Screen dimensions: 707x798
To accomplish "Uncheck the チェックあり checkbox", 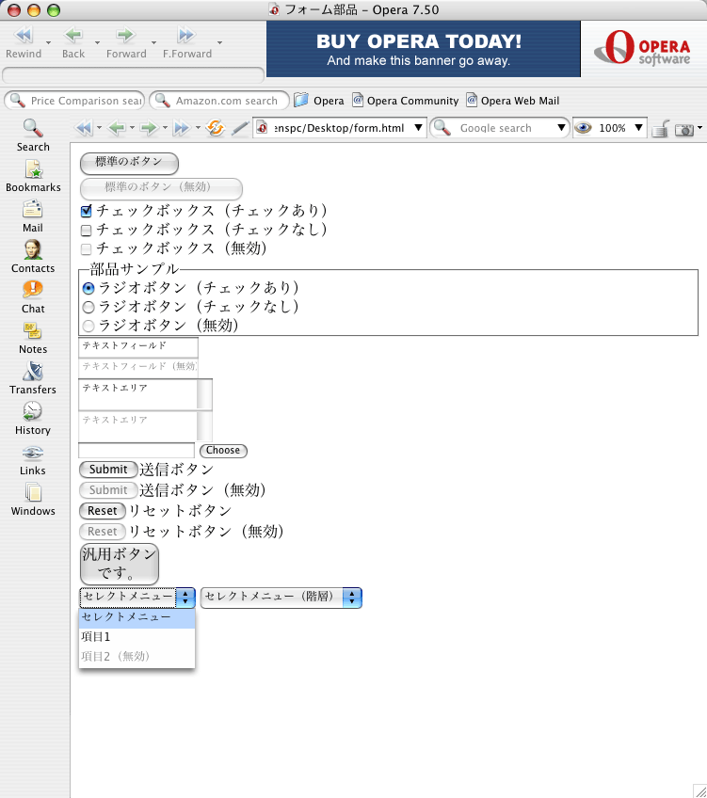I will (x=87, y=211).
